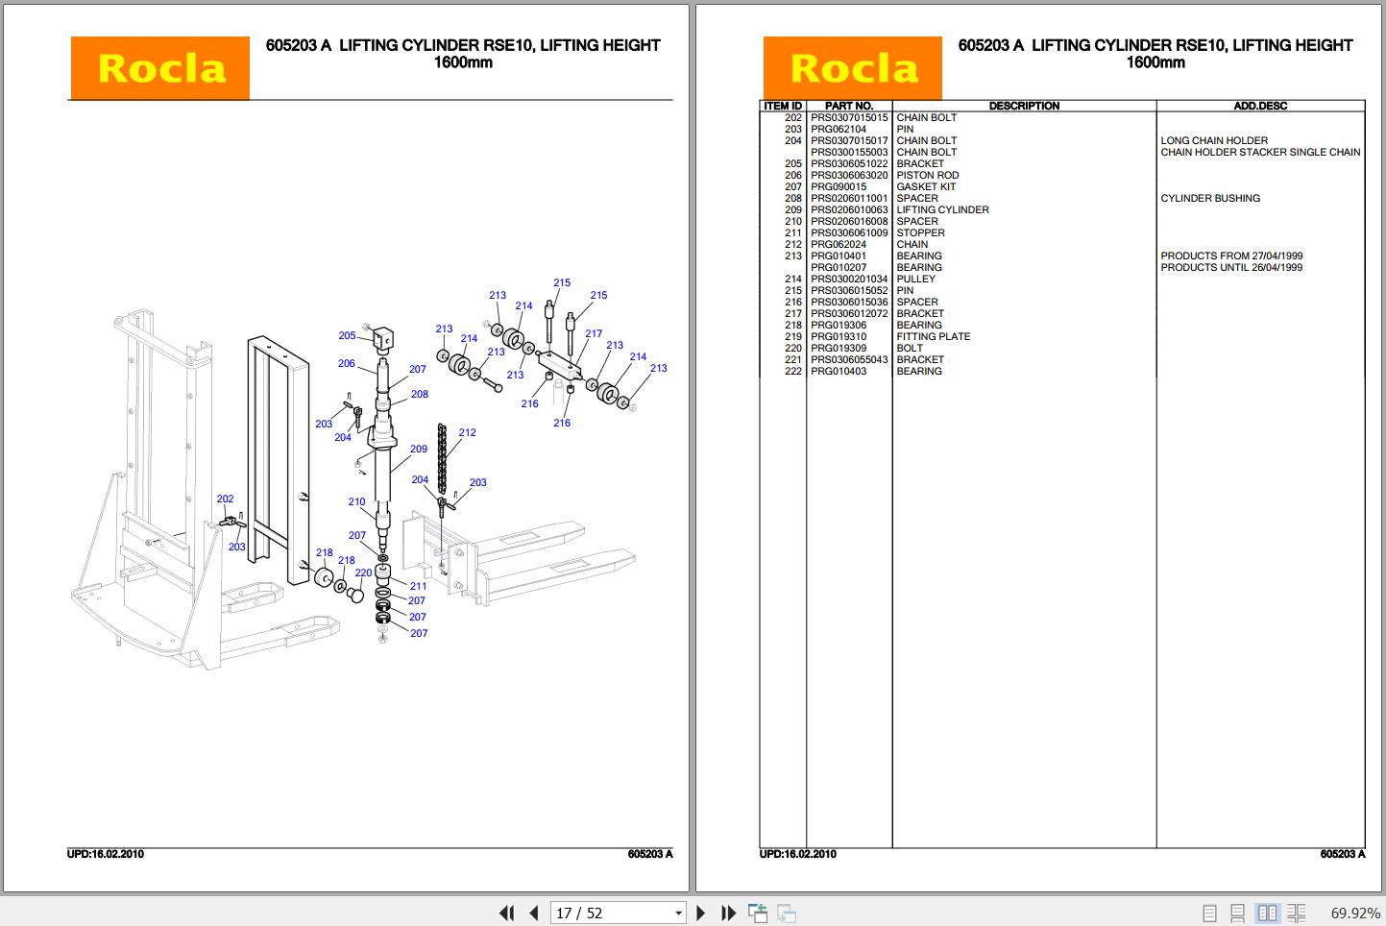Click the title 605203 A LIFTING CYLINDER RSE10

[464, 44]
